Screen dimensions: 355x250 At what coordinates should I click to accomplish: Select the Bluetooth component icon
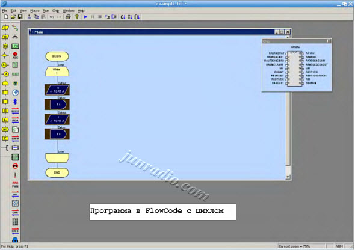pyautogui.click(x=15, y=102)
